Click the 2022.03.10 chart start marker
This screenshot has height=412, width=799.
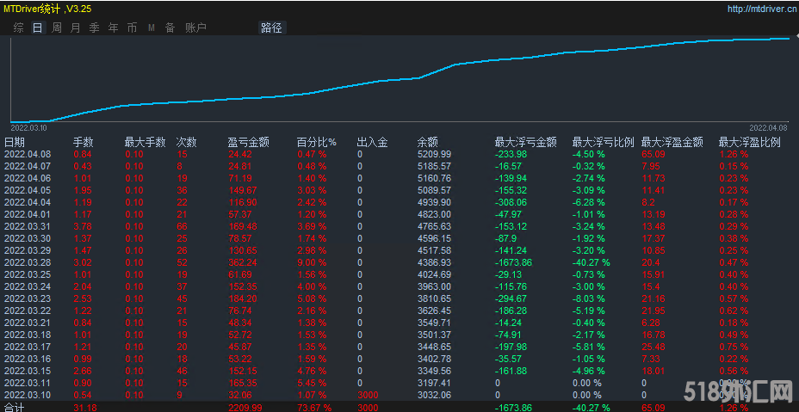pos(27,126)
